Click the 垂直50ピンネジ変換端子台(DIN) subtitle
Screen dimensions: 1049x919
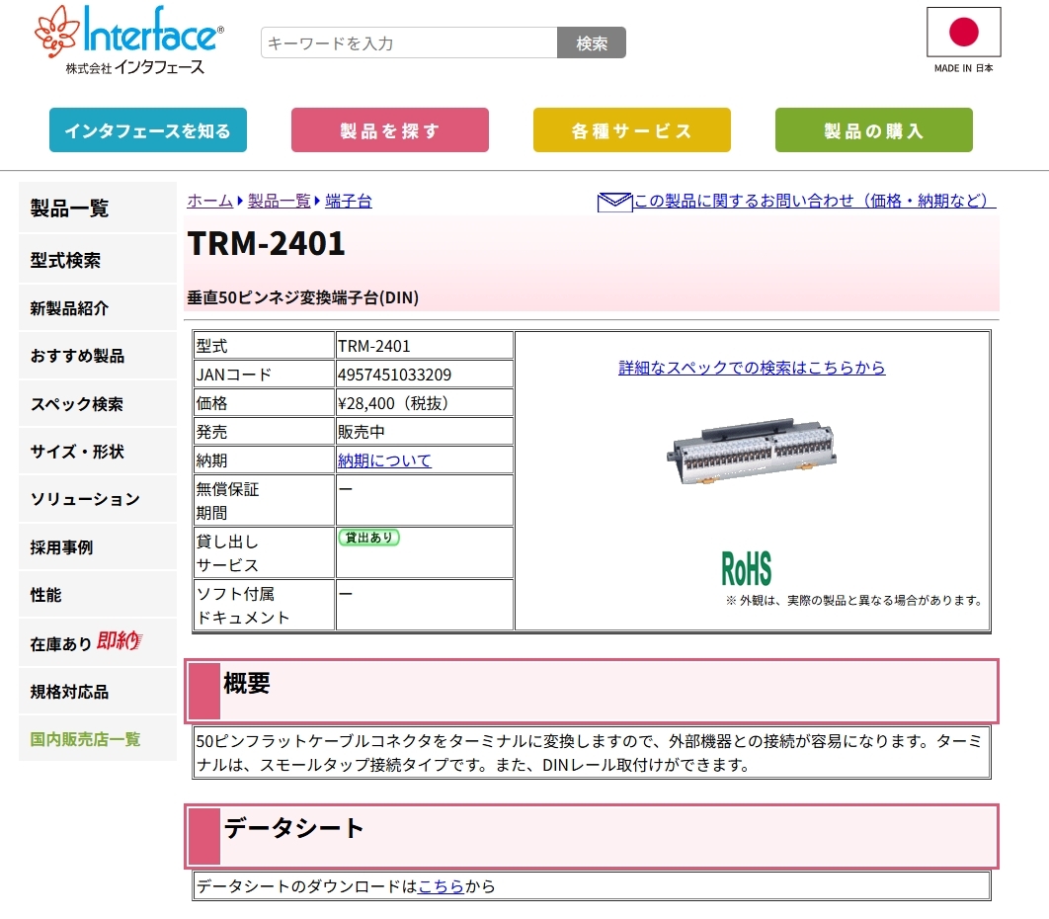(x=303, y=297)
